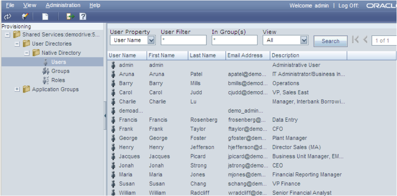This screenshot has height=196, width=397.
Task: Collapse the Shared Services tree node
Action: 7,35
